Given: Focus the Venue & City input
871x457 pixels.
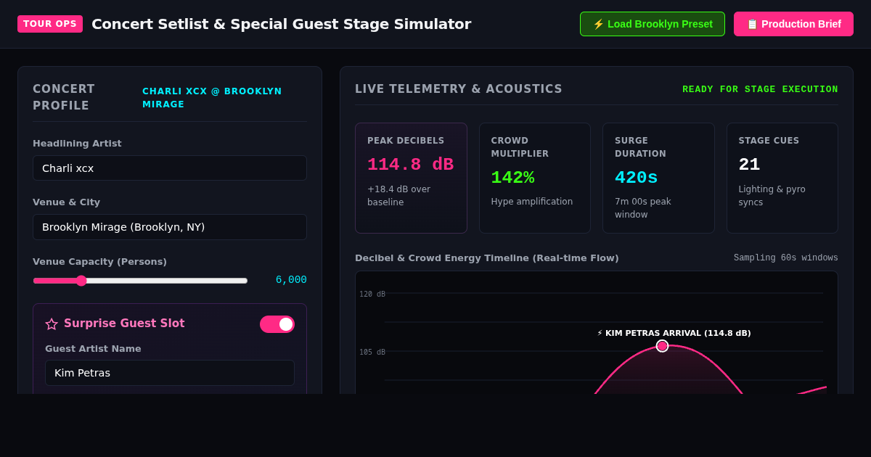Looking at the screenshot, I should [x=170, y=227].
